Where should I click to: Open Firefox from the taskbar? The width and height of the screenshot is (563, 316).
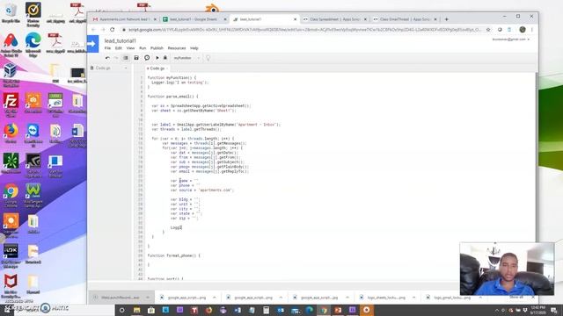point(208,310)
